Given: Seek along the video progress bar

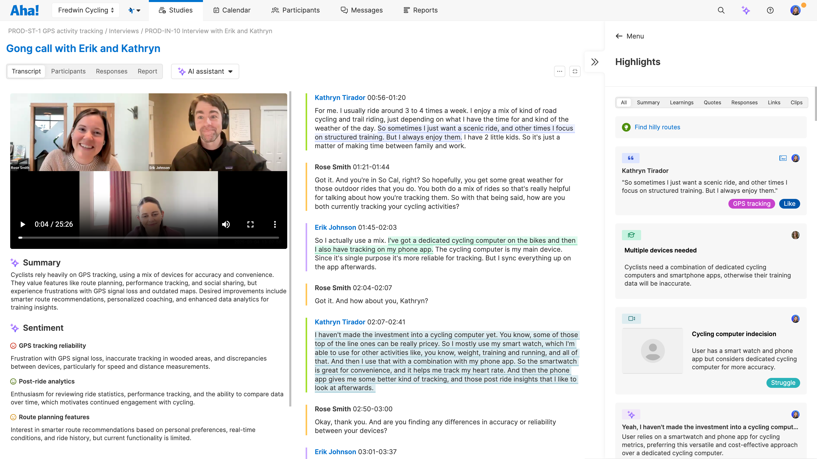Looking at the screenshot, I should click(x=149, y=237).
